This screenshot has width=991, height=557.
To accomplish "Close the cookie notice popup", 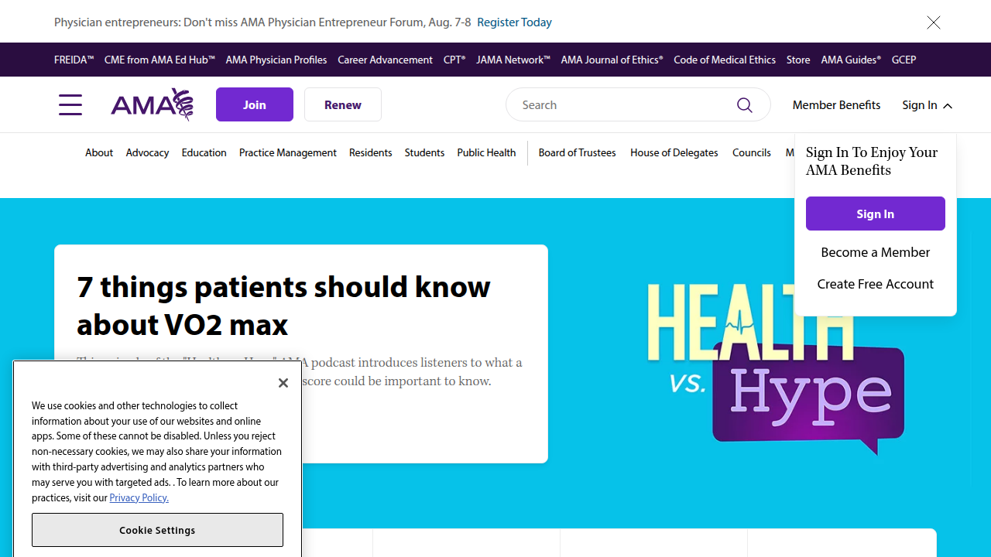I will click(283, 383).
